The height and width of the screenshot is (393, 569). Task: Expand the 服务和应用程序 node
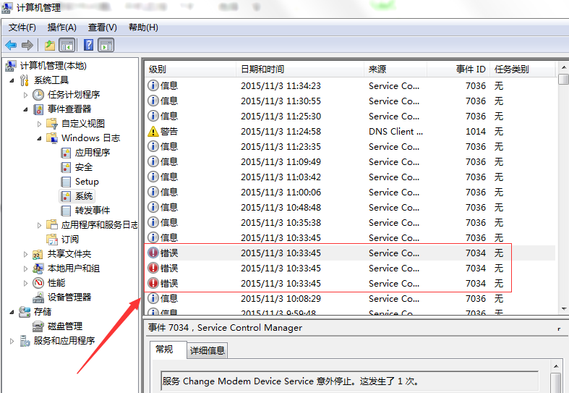coord(12,341)
